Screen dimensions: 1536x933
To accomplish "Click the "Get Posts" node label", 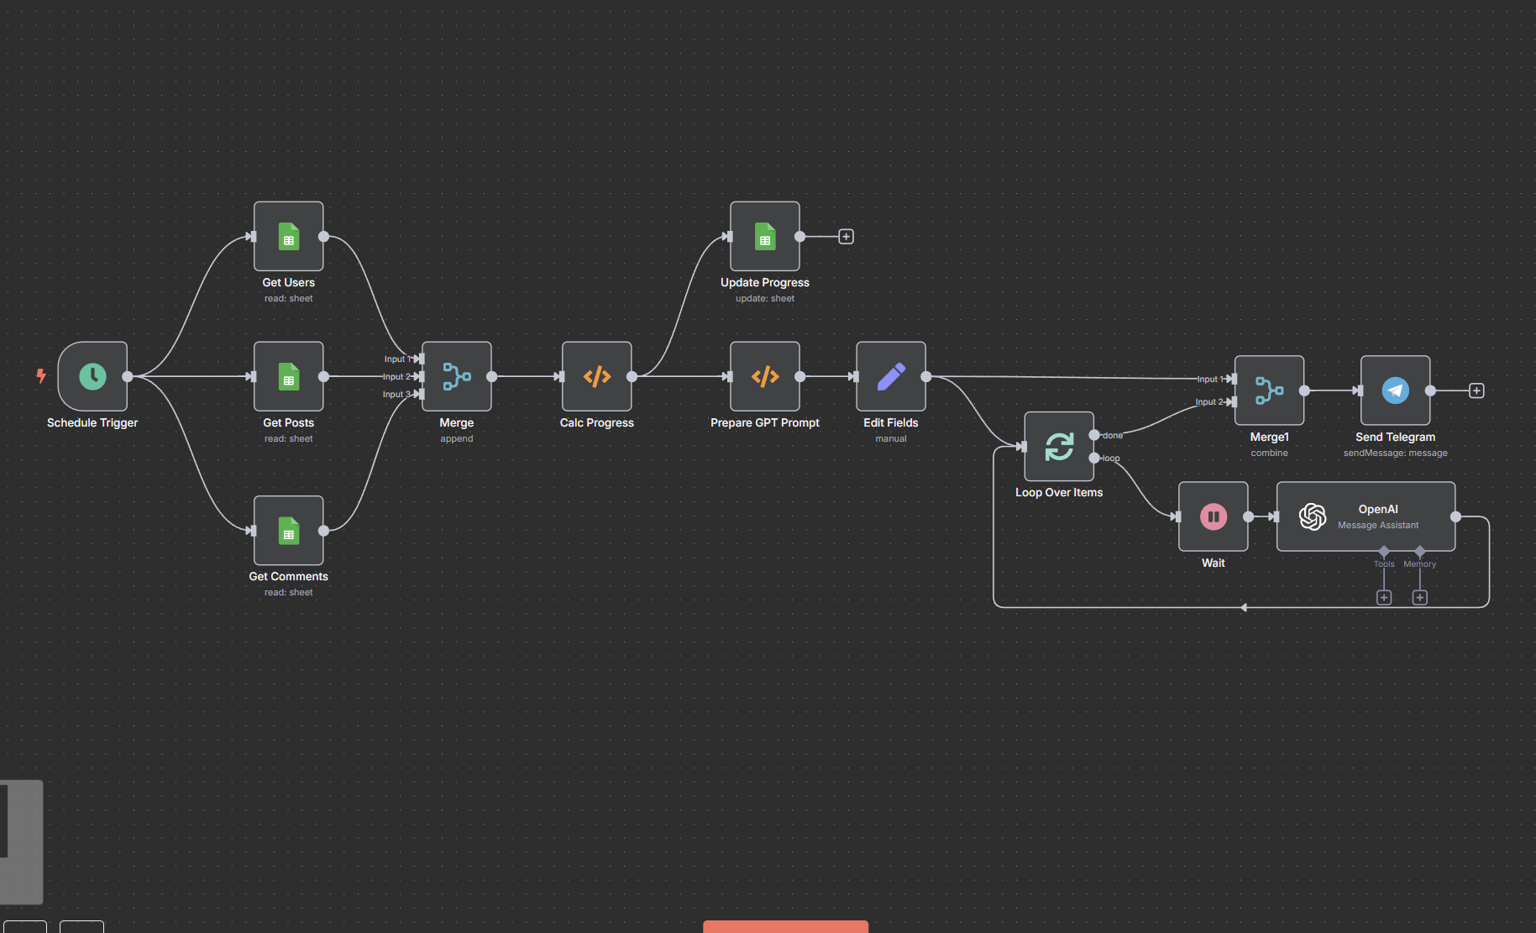I will point(289,423).
